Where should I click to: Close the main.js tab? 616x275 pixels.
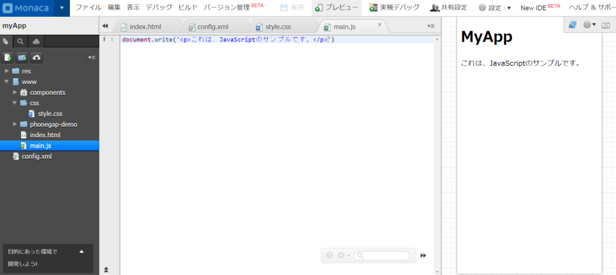tap(380, 25)
